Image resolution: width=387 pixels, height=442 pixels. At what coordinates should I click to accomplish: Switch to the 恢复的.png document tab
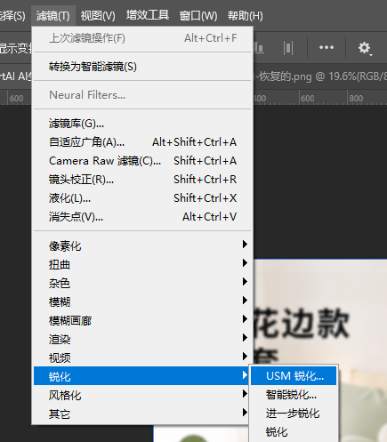coord(320,76)
